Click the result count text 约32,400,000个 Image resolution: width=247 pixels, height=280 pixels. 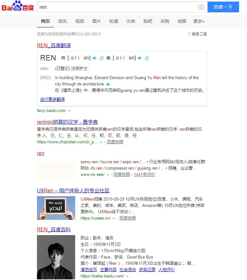pos(88,34)
